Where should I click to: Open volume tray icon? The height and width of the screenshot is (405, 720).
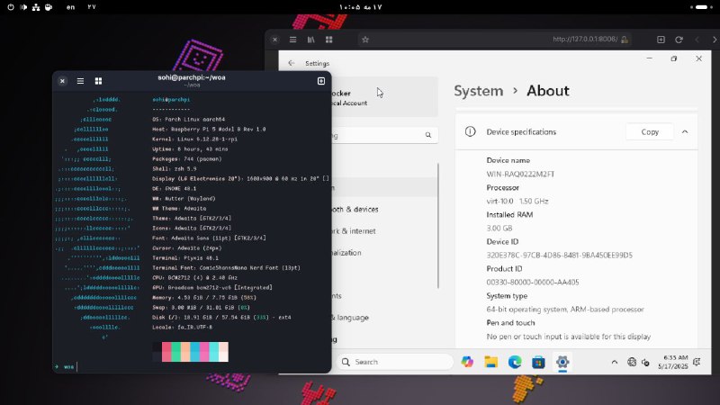(x=645, y=363)
